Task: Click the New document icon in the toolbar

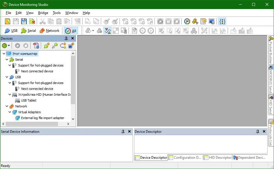Action: coord(8,21)
